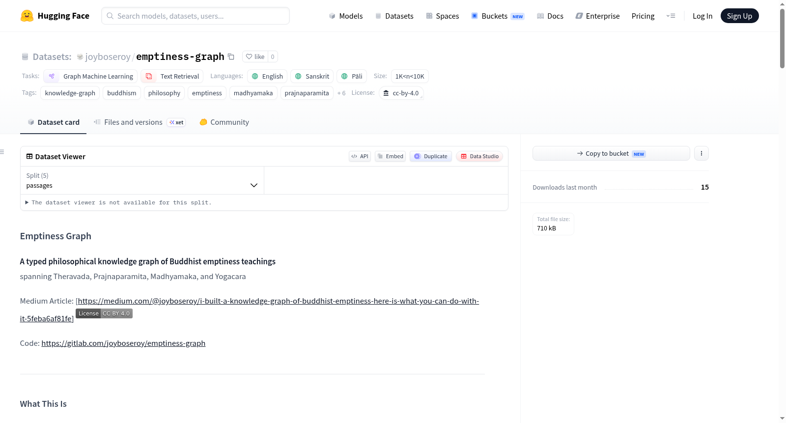This screenshot has width=786, height=423.
Task: Open the joyboseroy user profile link
Action: [108, 56]
